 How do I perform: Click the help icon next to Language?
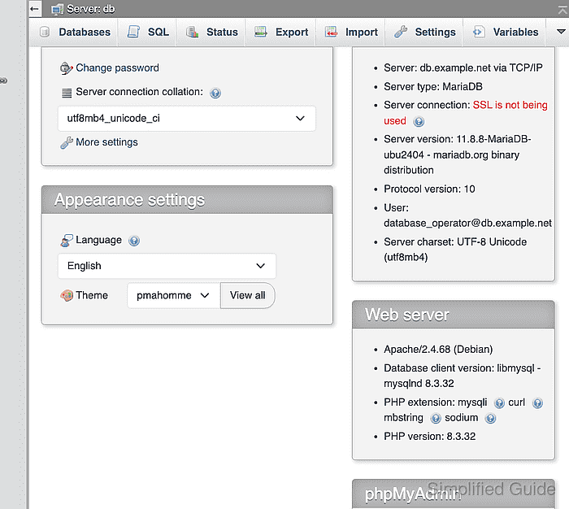coord(134,241)
